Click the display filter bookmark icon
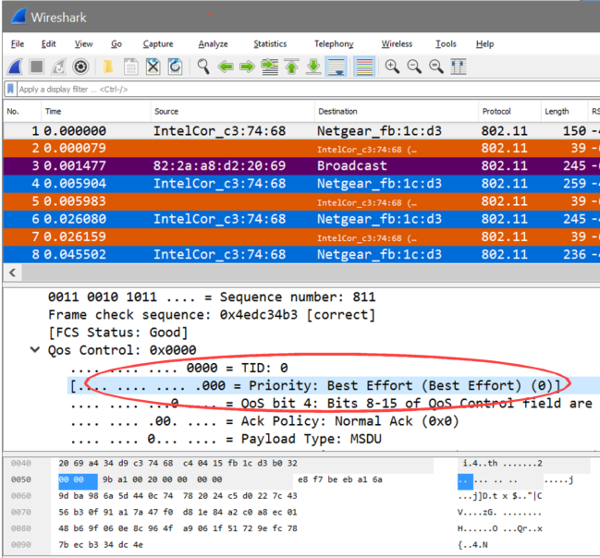600x558 pixels. click(10, 89)
